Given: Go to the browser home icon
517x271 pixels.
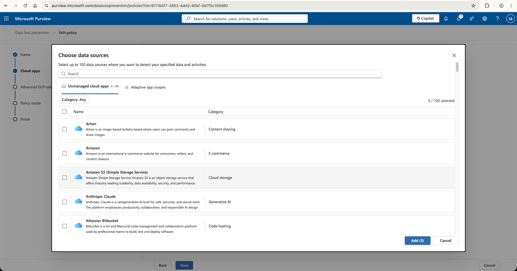Looking at the screenshot, I should tap(35, 6).
